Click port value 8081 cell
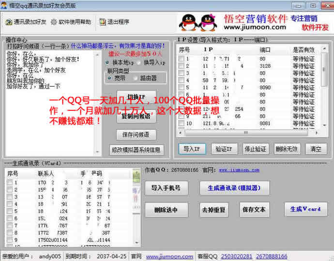 265,123
